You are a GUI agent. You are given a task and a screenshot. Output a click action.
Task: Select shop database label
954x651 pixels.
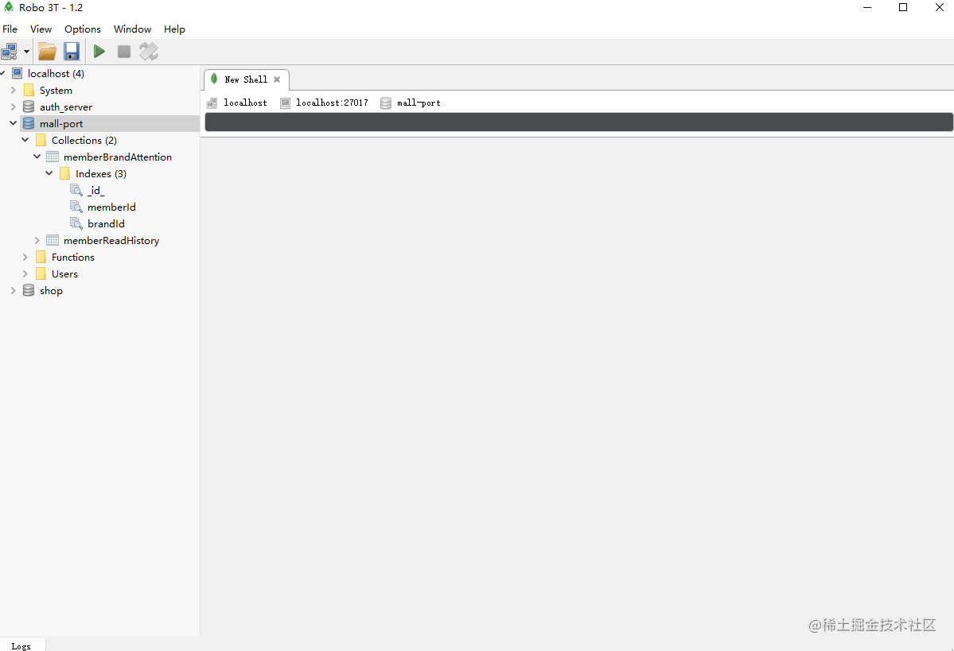(x=51, y=291)
